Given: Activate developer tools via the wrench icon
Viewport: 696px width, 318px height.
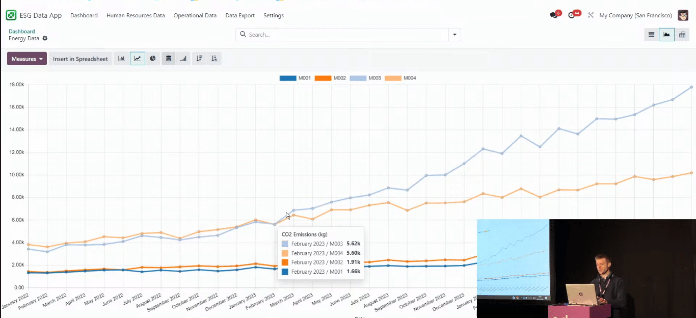Looking at the screenshot, I should [590, 15].
